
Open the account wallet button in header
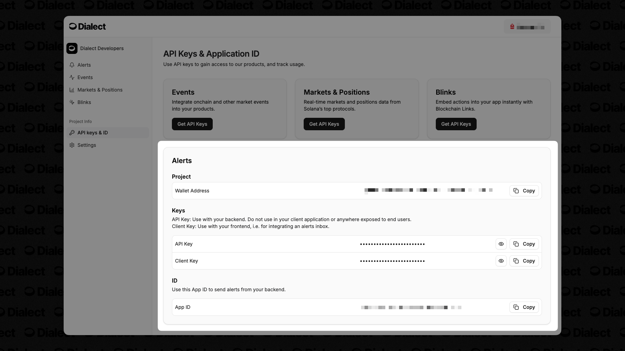click(527, 27)
